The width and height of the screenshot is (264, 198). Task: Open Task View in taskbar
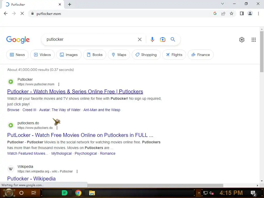tap(34, 193)
